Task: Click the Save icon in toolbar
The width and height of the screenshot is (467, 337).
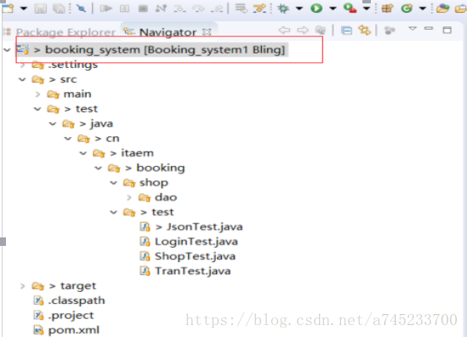Action: point(41,9)
